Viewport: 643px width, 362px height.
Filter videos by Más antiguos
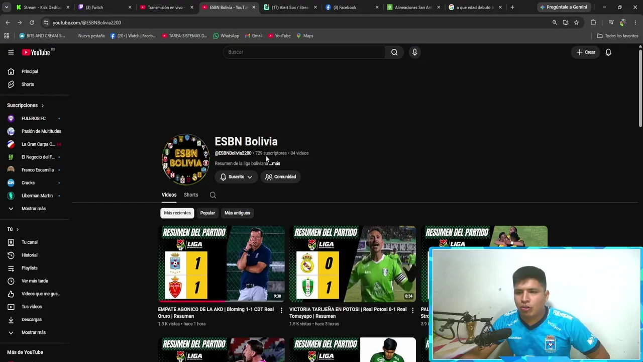[237, 213]
